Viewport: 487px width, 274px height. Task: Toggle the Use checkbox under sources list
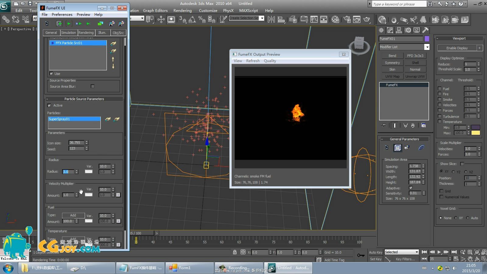coord(51,74)
